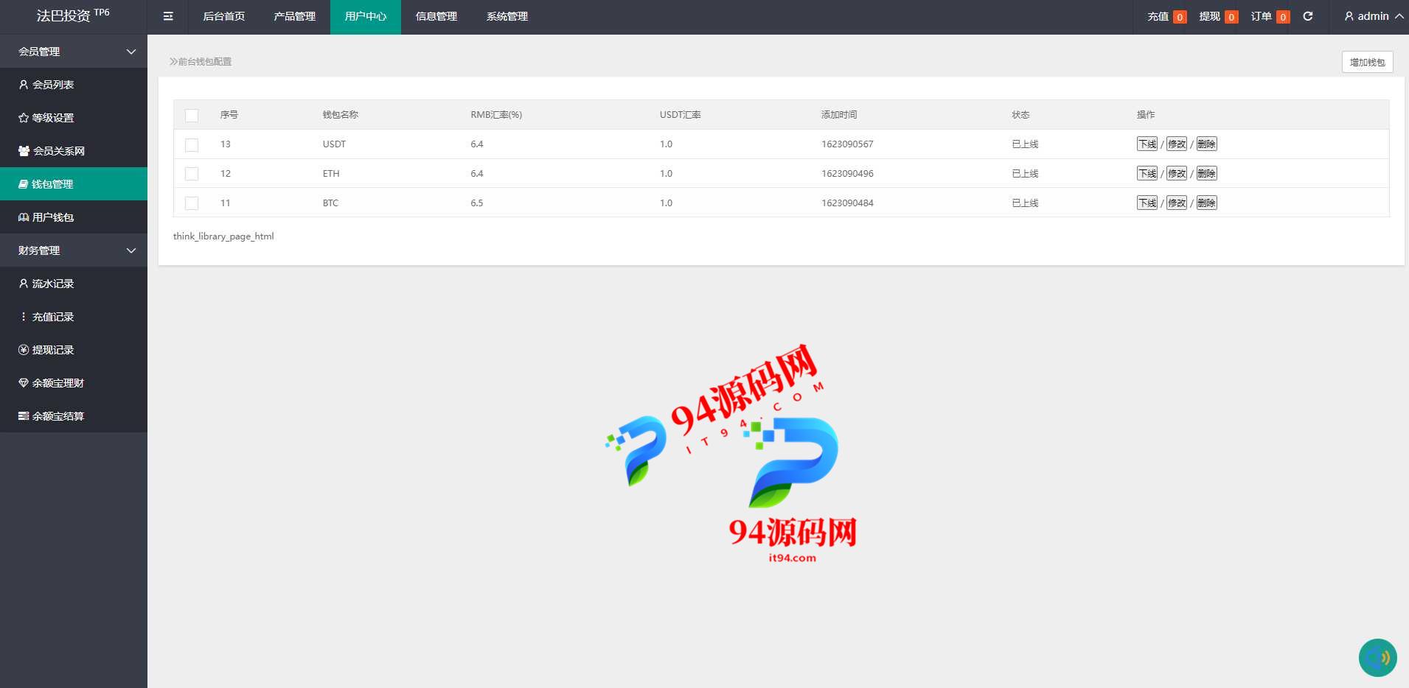Click the 流水记录 person icon

click(x=24, y=284)
